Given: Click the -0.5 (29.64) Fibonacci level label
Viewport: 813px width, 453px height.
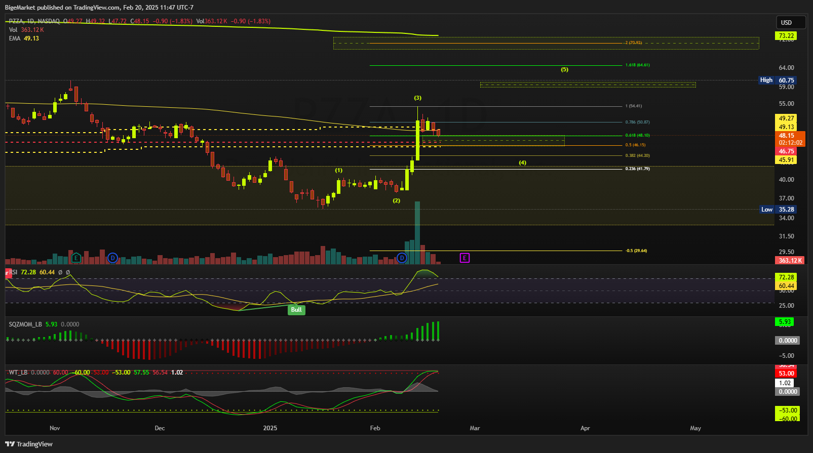Looking at the screenshot, I should click(x=636, y=251).
